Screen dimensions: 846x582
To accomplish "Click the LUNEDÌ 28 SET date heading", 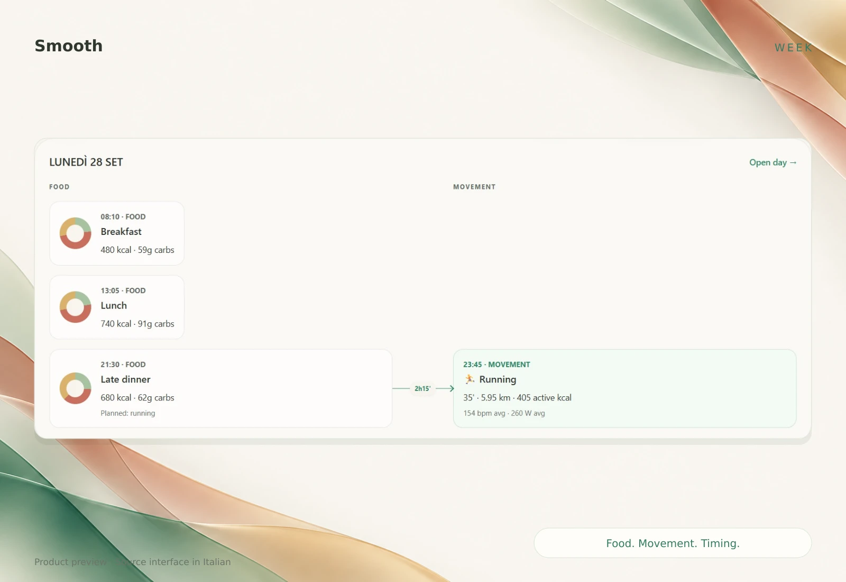I will coord(86,162).
